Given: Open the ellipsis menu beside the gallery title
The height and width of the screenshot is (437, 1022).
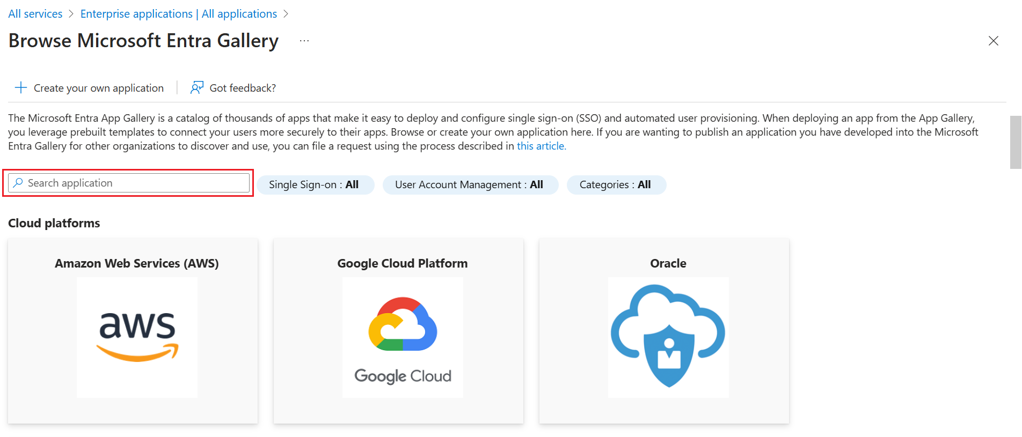Looking at the screenshot, I should point(304,41).
